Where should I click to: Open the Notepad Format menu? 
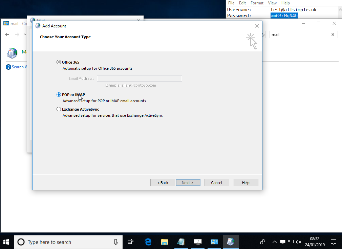[x=257, y=3]
